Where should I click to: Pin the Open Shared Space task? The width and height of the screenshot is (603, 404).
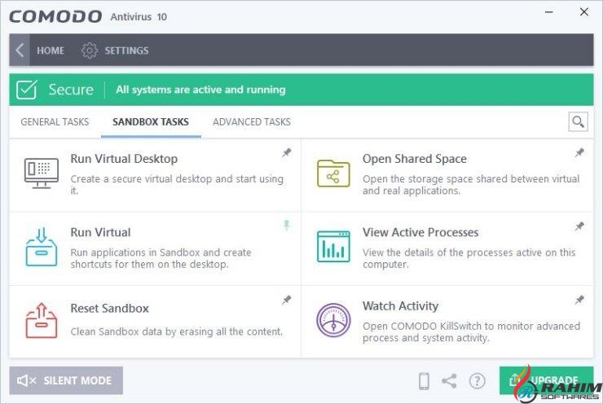tap(579, 152)
